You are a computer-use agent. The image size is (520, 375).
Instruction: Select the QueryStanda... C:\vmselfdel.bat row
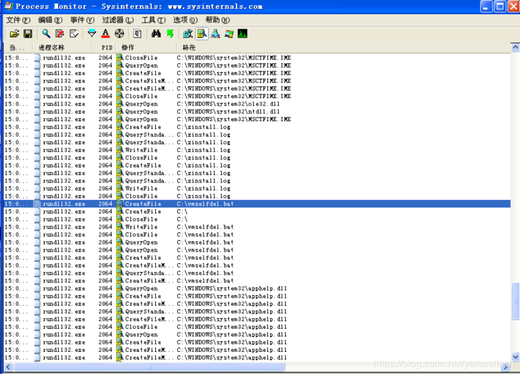tap(257, 273)
